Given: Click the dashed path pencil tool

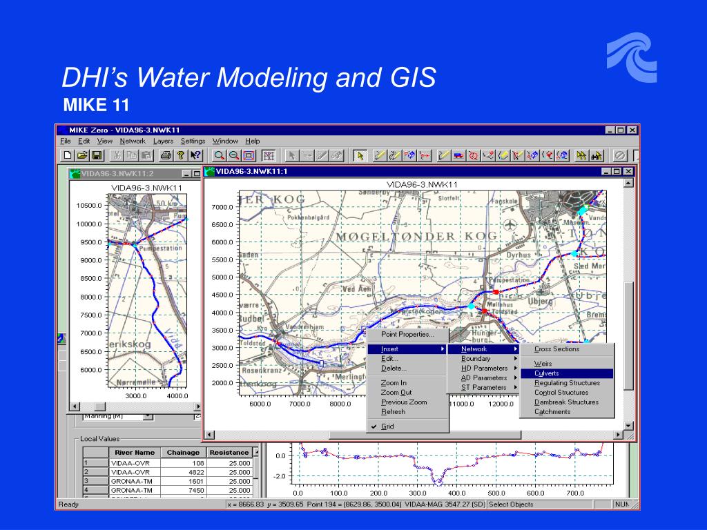Looking at the screenshot, I should coord(395,155).
